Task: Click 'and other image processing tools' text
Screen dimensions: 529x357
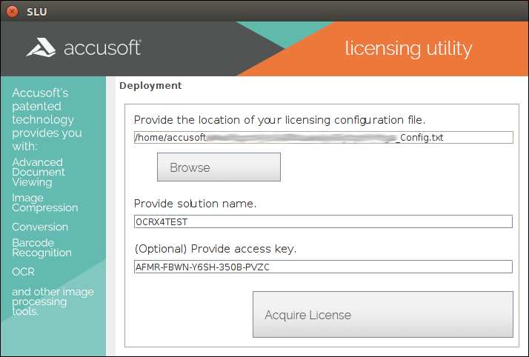Action: [53, 301]
